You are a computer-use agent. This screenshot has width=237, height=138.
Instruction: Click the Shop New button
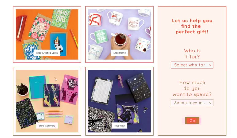(x=119, y=126)
